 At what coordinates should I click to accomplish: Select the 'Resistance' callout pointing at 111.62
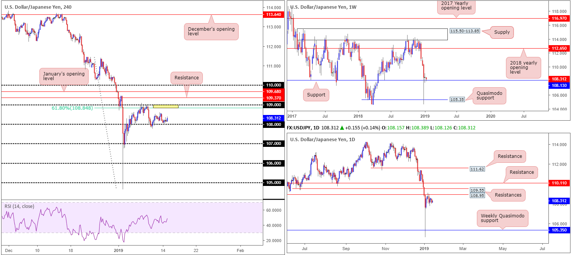coord(510,156)
